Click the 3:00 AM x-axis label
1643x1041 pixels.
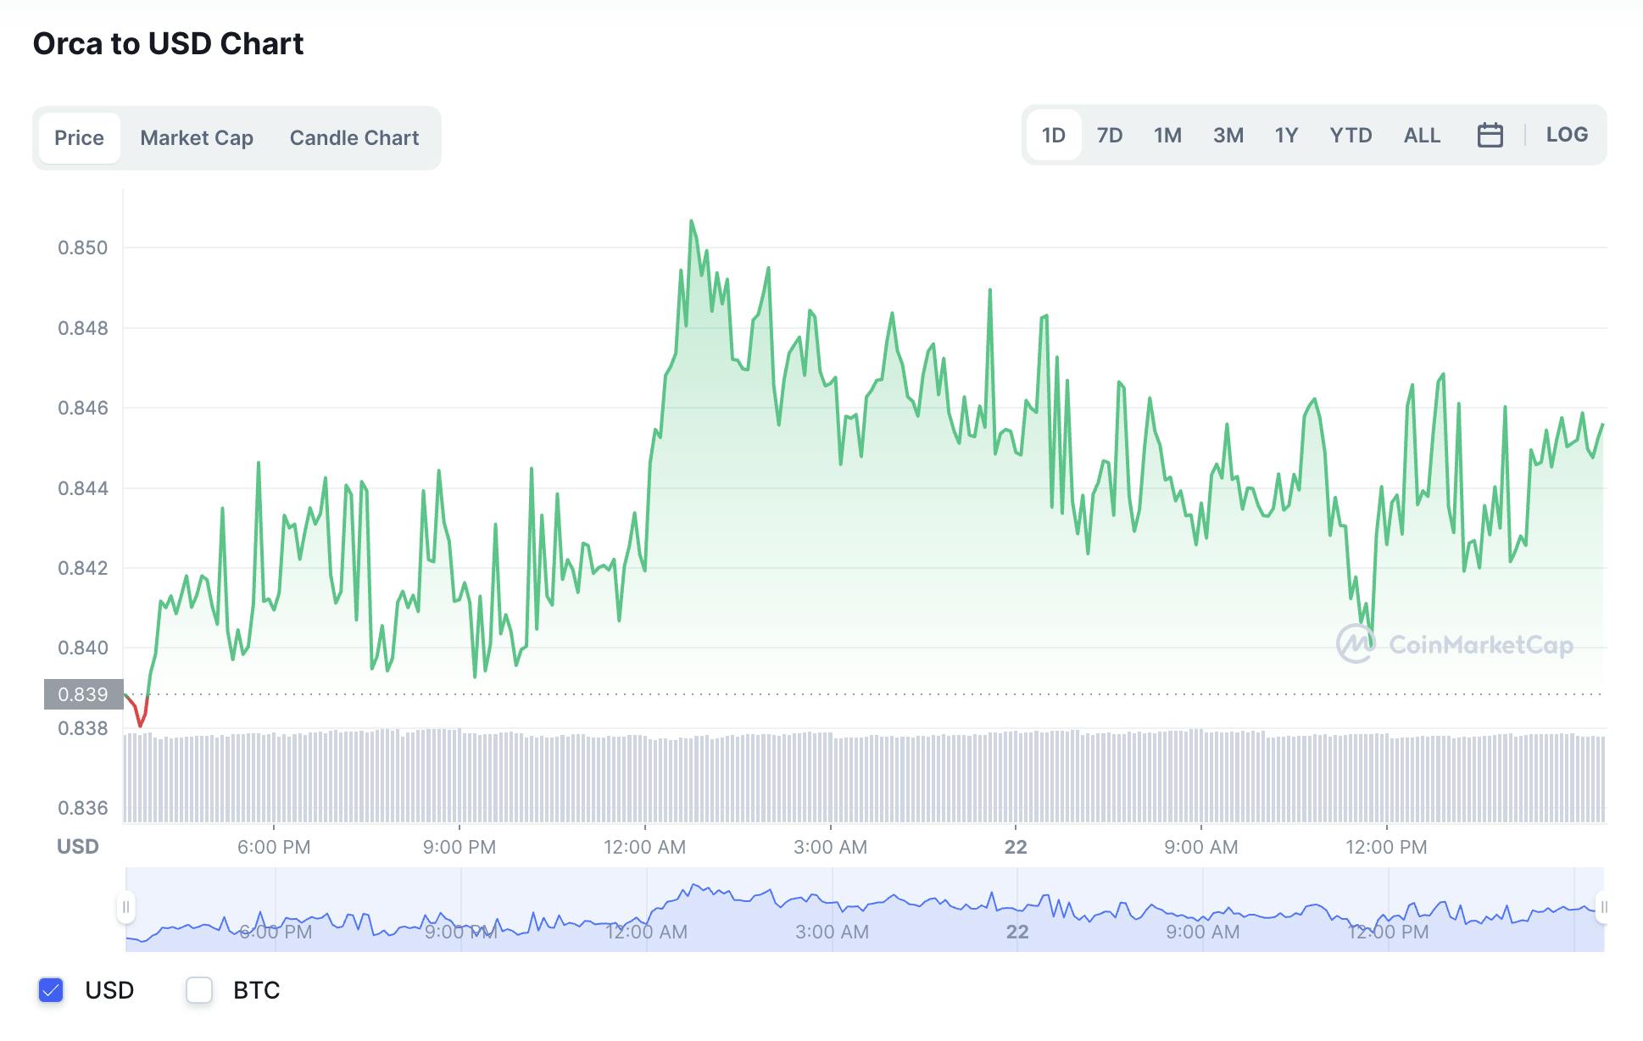[830, 847]
